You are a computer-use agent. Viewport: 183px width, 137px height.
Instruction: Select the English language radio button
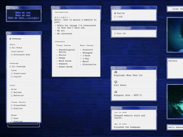coord(115,13)
